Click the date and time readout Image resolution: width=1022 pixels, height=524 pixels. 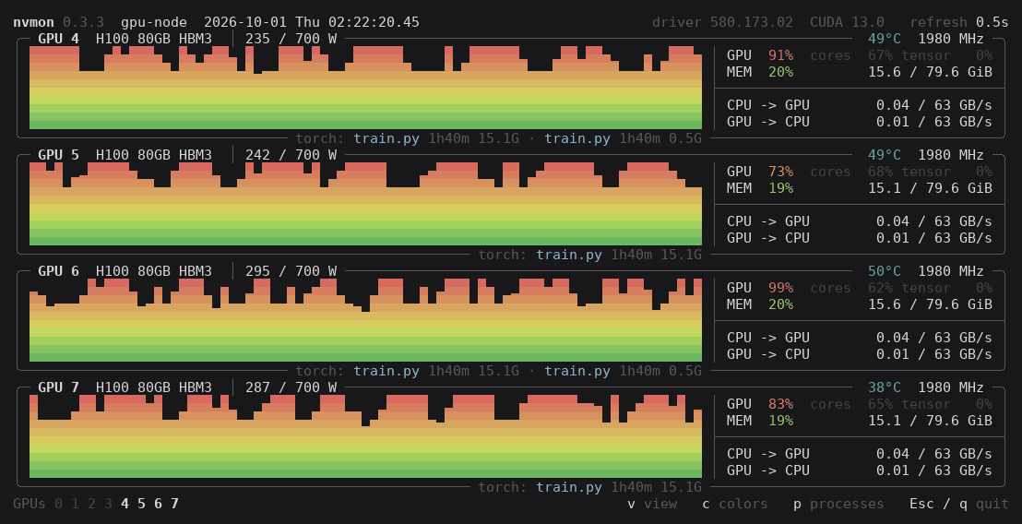pos(312,22)
